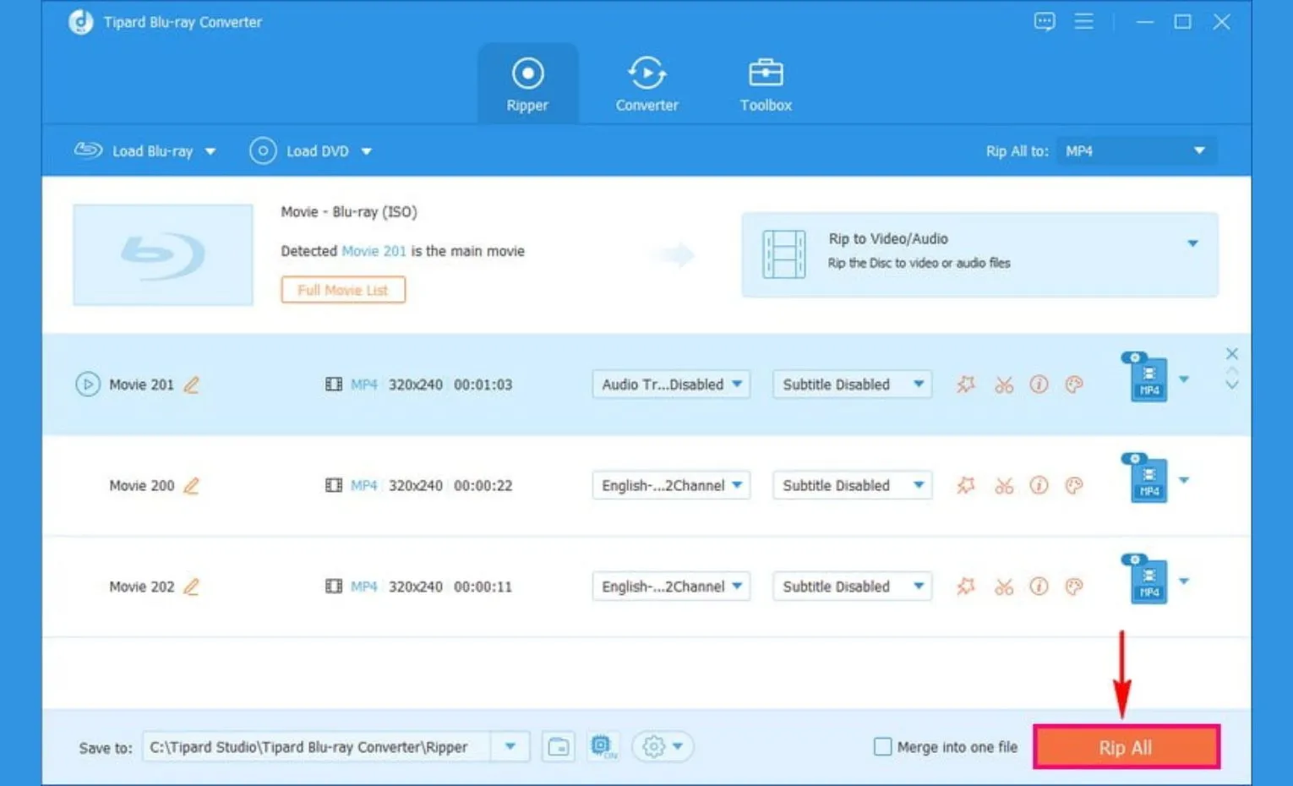Open the Toolbox tab
This screenshot has width=1293, height=786.
coord(766,85)
